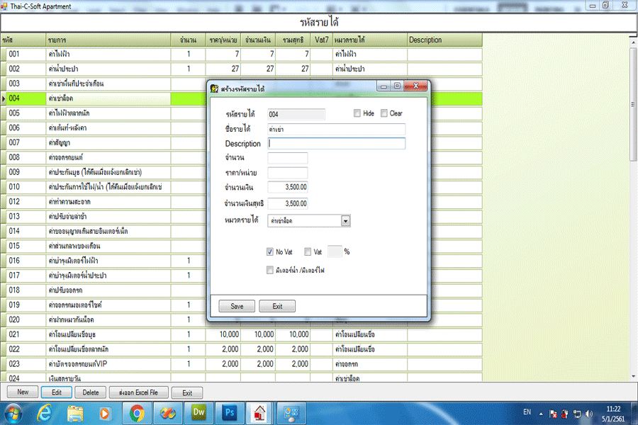Click the Windows Media Player taskbar icon

106,412
